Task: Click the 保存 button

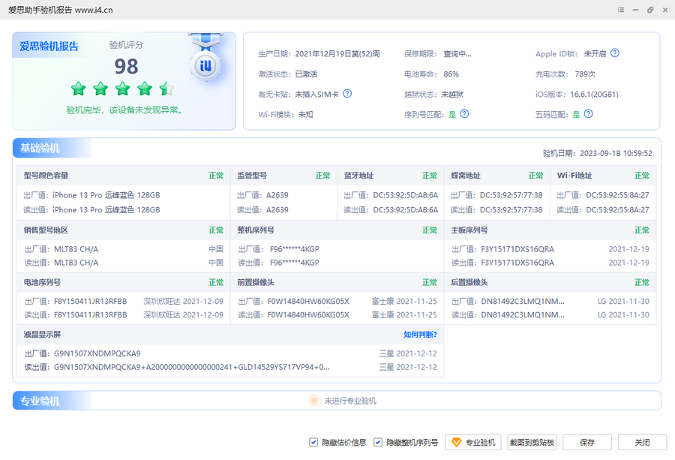Action: coord(587,442)
